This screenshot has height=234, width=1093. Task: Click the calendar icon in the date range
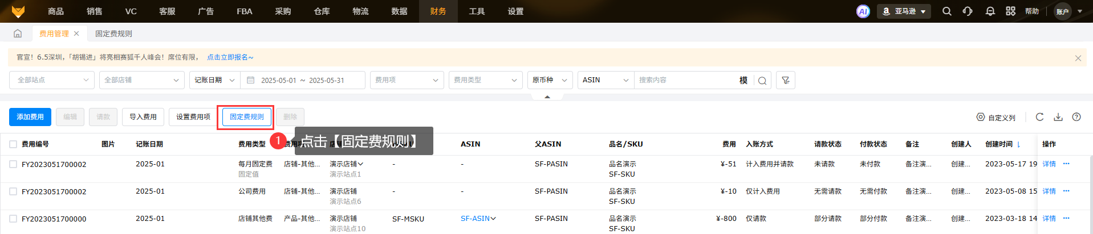tap(250, 80)
